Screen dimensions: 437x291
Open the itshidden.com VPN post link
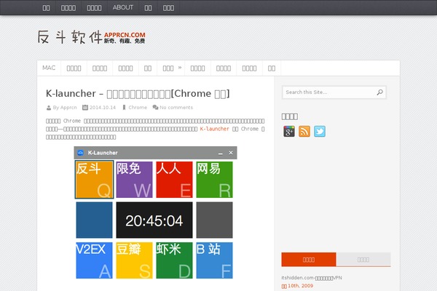click(312, 278)
